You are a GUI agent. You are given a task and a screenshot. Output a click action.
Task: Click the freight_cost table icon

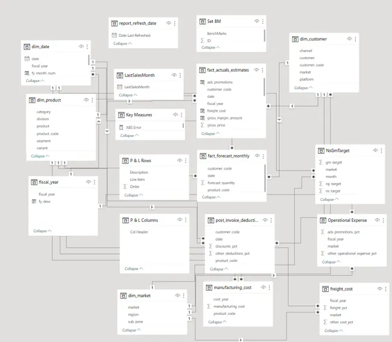pyautogui.click(x=325, y=289)
